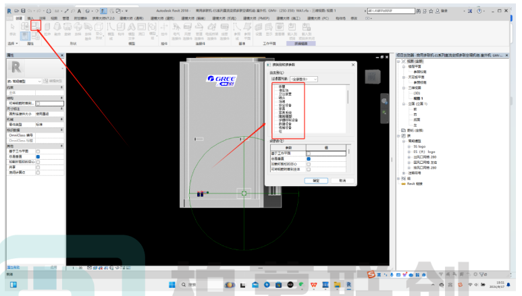This screenshot has height=296, width=522.
Task: Select the Pipe Connector tool
Action: pyautogui.click(x=199, y=30)
